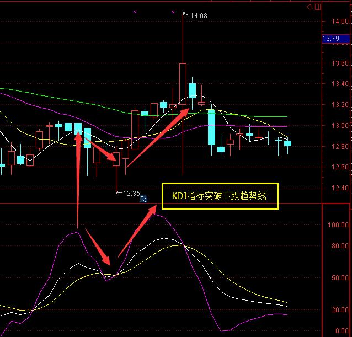Click the long vertical red arrow pointing up
This screenshot has width=352, height=337.
tap(78, 176)
